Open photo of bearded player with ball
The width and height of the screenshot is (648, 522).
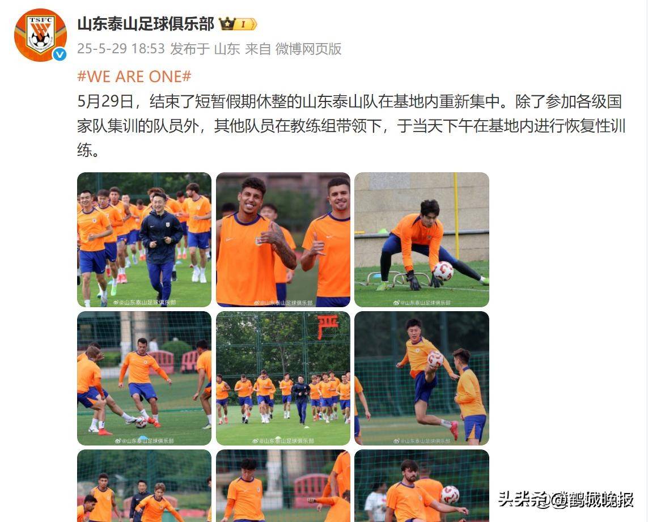pyautogui.click(x=422, y=486)
